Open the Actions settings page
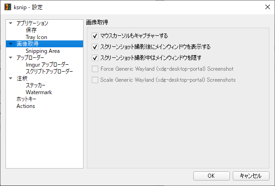This screenshot has height=186, width=275. tap(26, 106)
